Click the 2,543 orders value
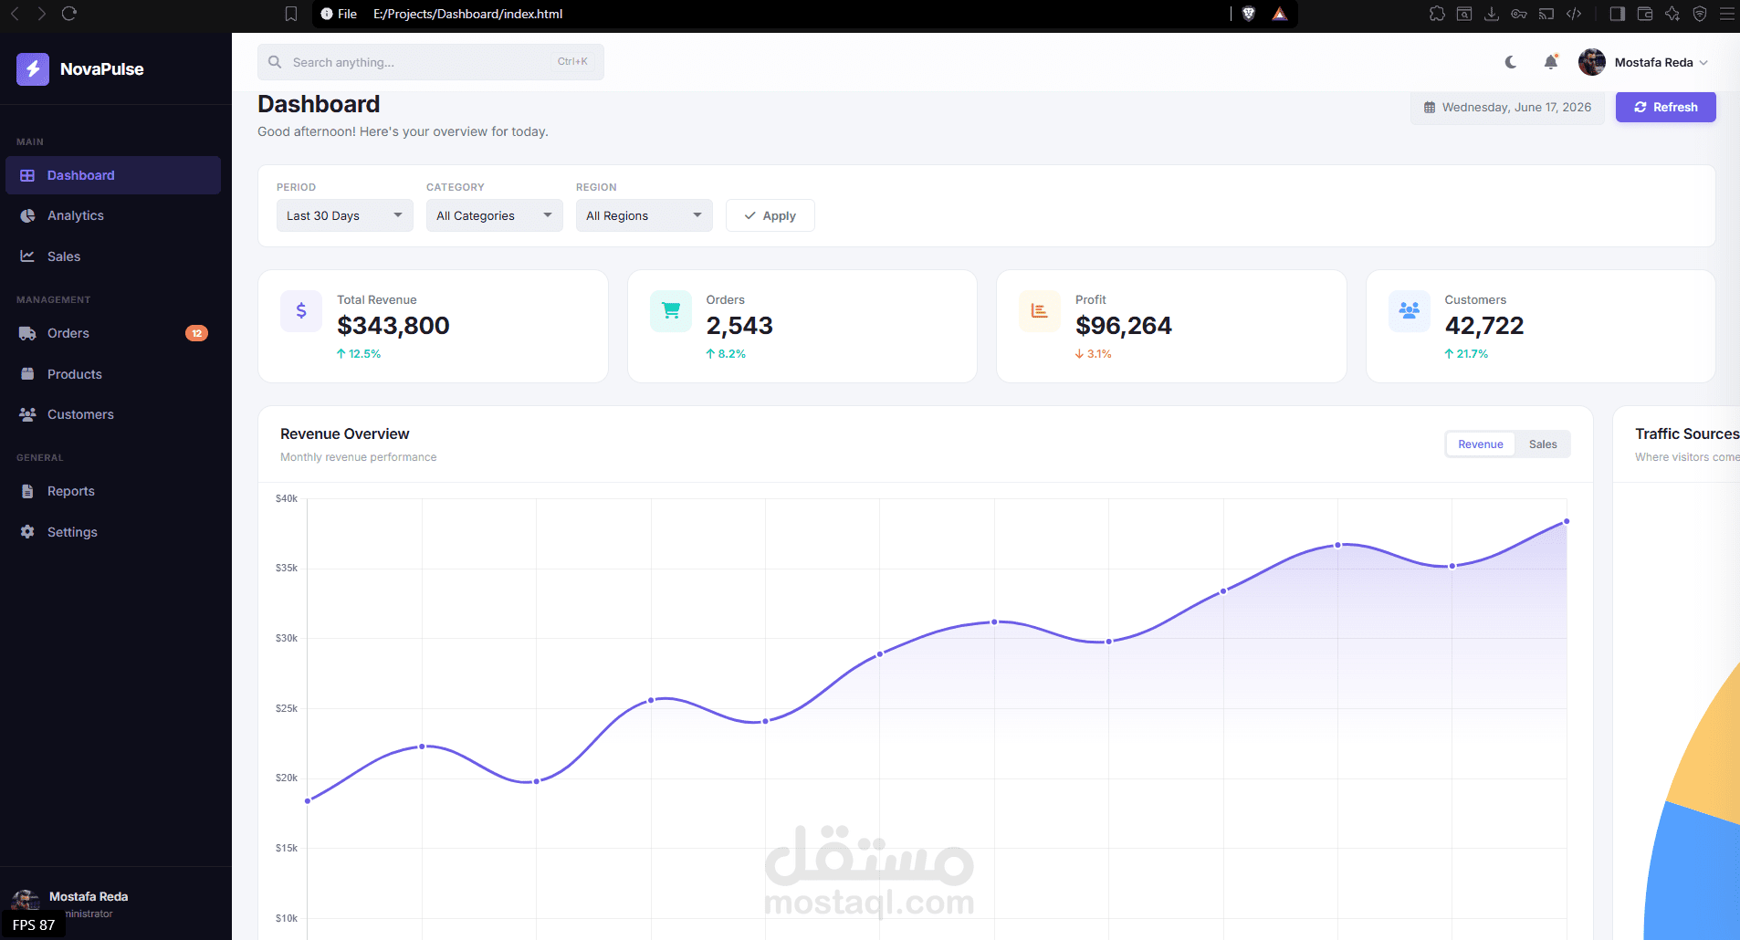 tap(739, 326)
